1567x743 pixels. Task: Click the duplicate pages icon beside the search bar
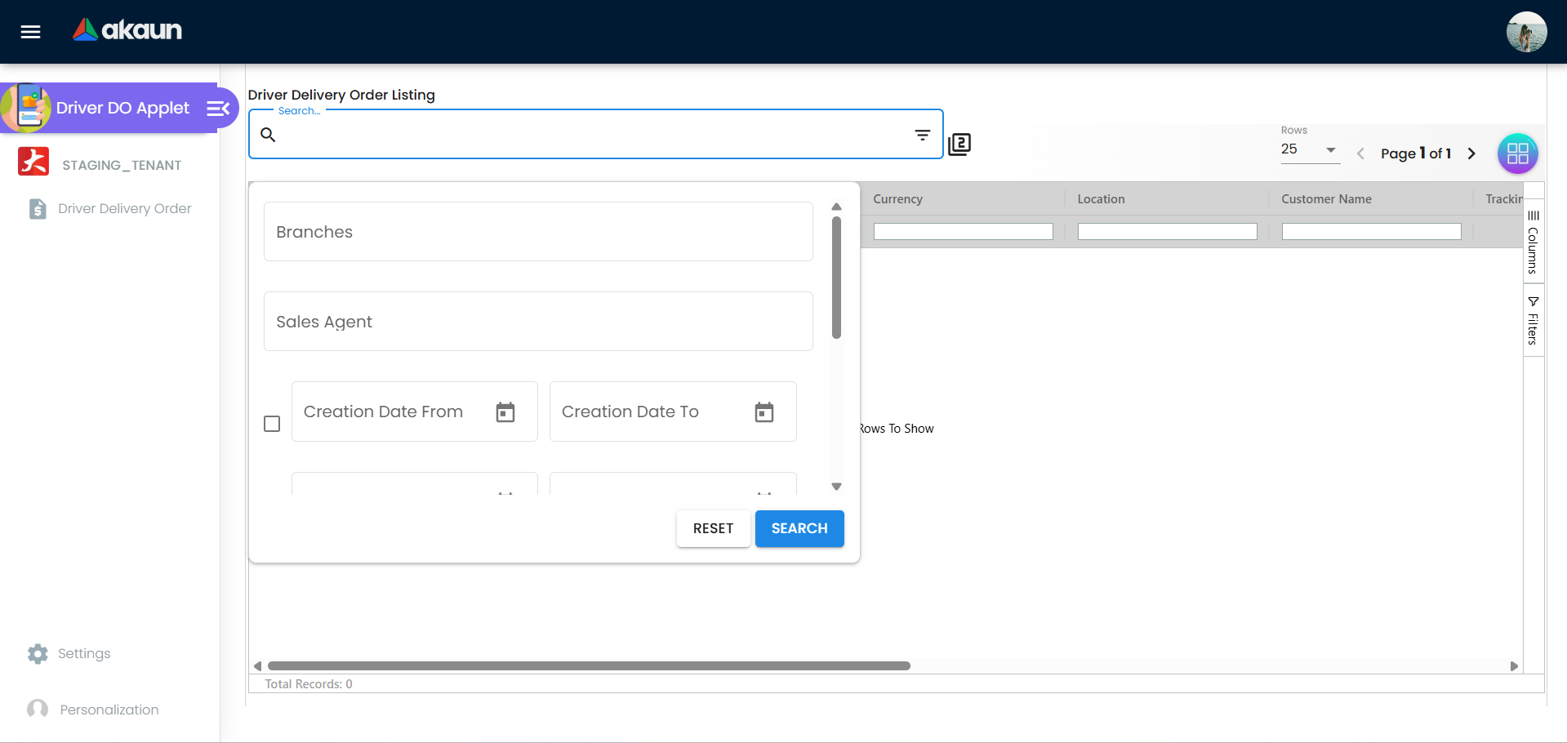959,144
